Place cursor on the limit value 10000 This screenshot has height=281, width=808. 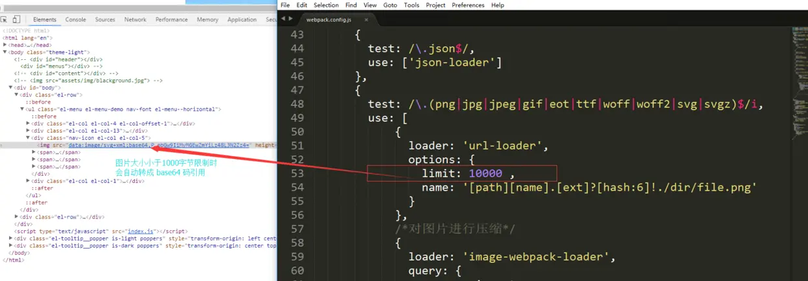click(485, 173)
